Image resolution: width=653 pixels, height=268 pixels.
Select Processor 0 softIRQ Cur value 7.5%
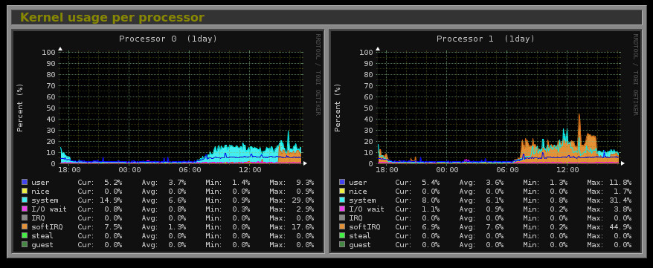[113, 227]
